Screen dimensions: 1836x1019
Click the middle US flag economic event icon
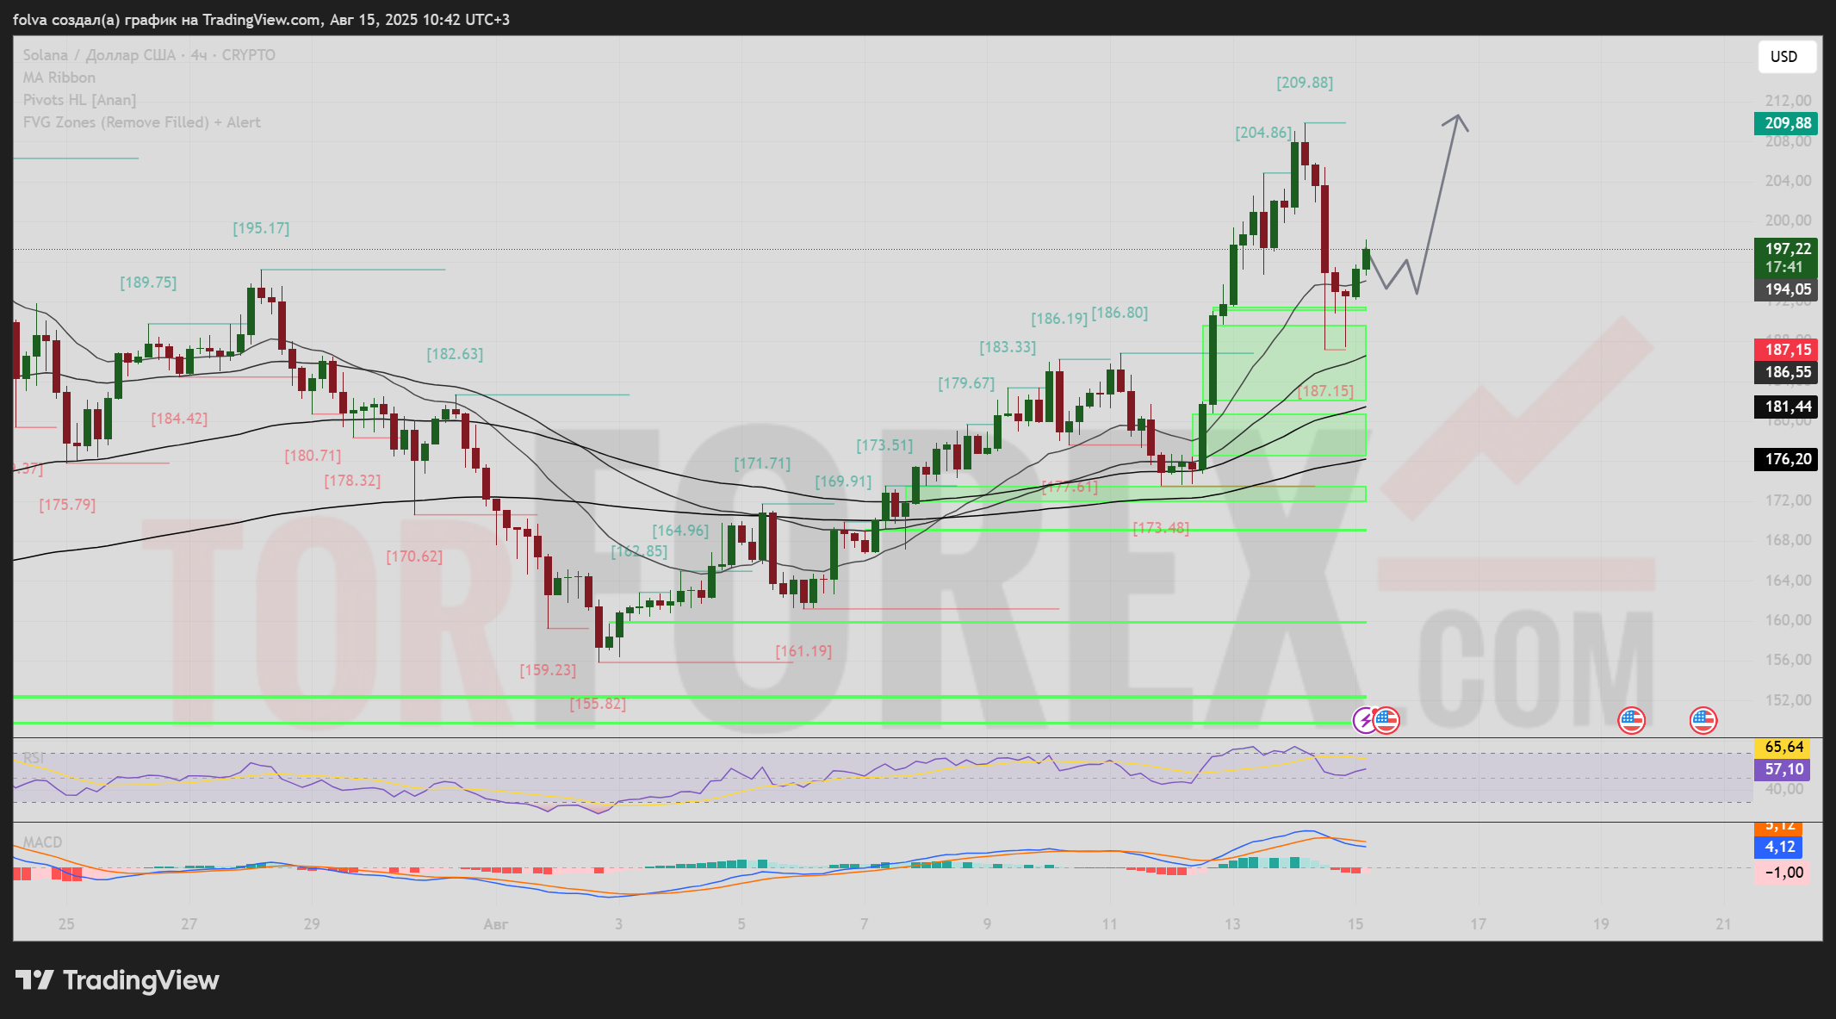pos(1631,720)
